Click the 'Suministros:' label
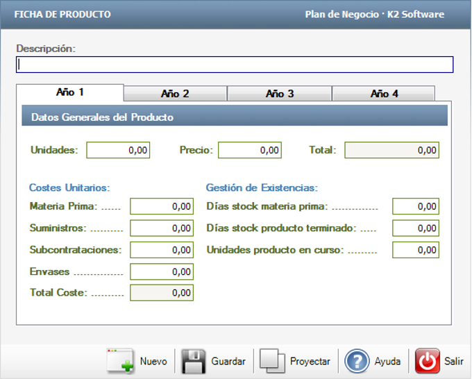472x379 pixels. 58,228
